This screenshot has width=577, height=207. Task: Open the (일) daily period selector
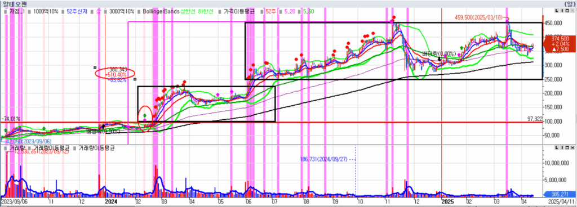point(571,3)
